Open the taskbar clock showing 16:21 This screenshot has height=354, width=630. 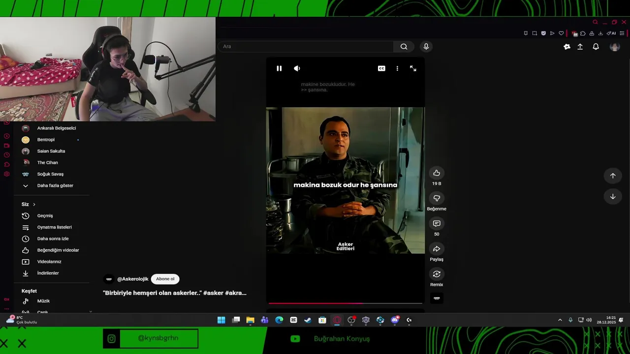tap(606, 320)
